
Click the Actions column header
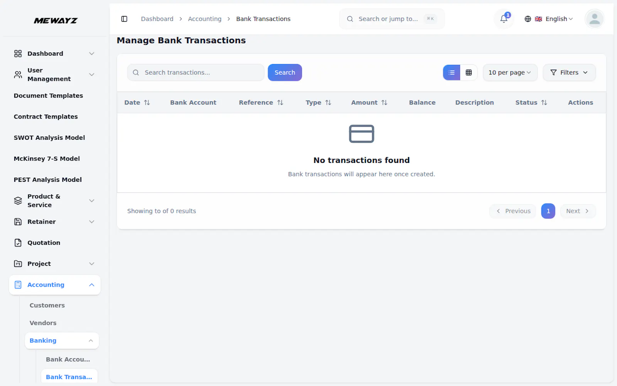pyautogui.click(x=580, y=103)
